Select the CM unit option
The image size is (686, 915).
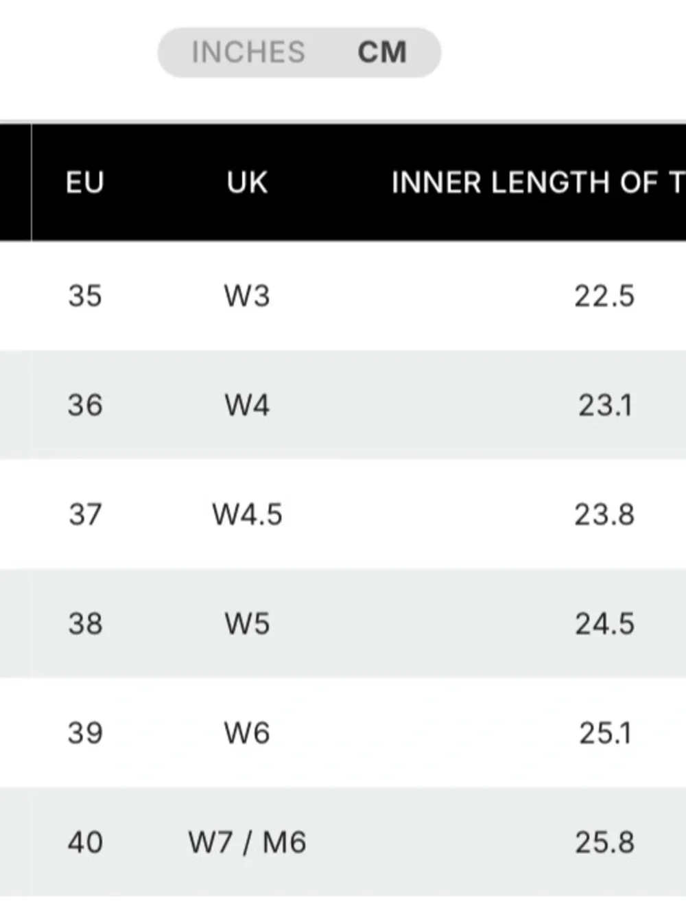coord(382,52)
